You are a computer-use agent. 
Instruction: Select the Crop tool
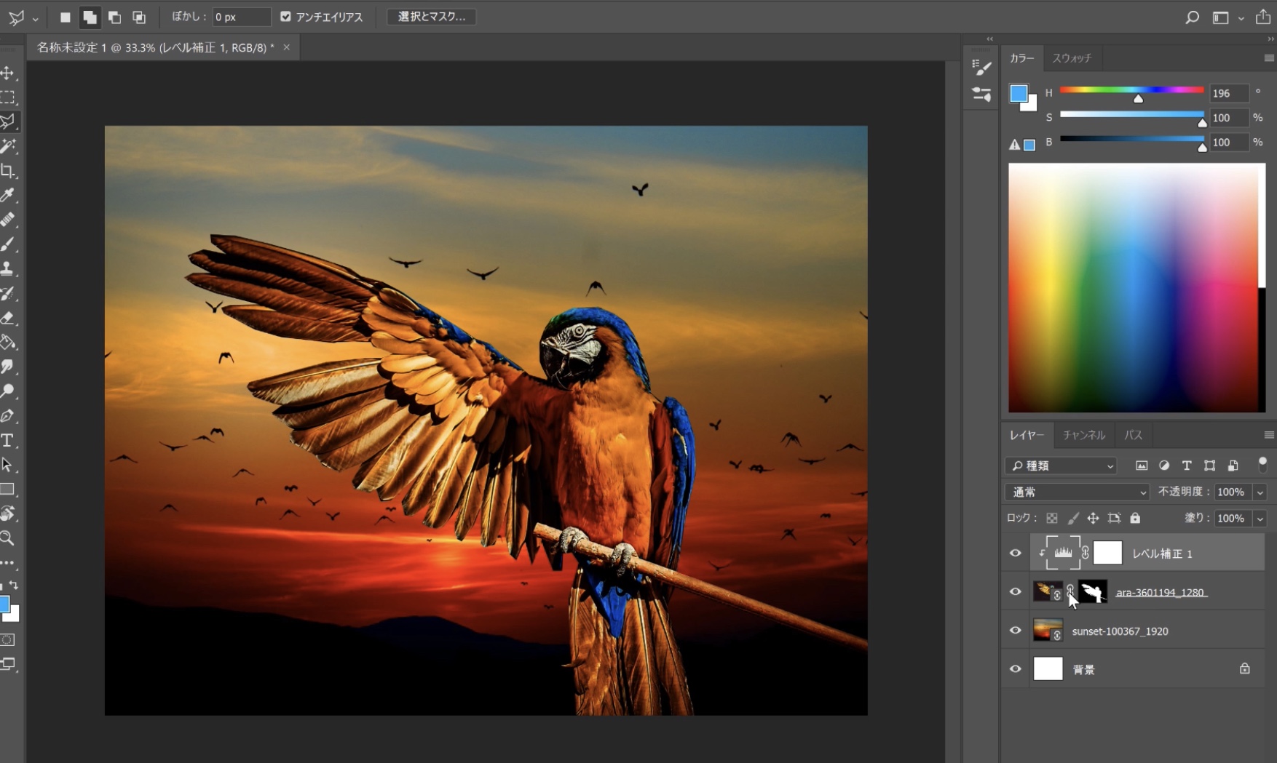coord(8,171)
